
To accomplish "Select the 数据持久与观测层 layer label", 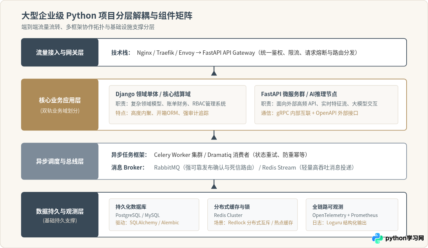I will [x=60, y=211].
